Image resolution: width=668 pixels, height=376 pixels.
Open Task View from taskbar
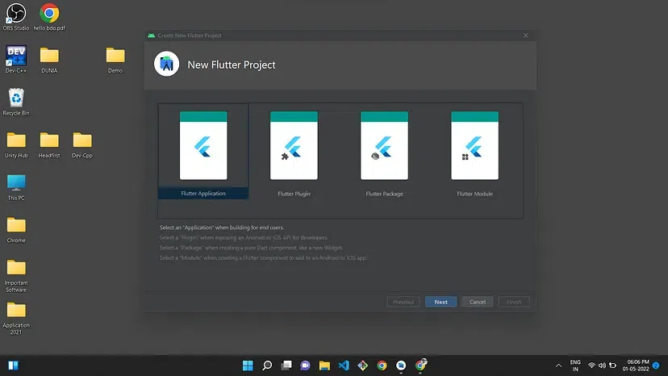click(x=286, y=366)
